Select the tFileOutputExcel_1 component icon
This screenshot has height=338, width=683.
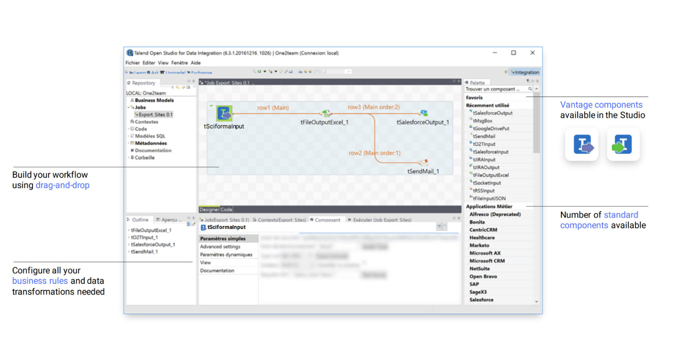(326, 113)
